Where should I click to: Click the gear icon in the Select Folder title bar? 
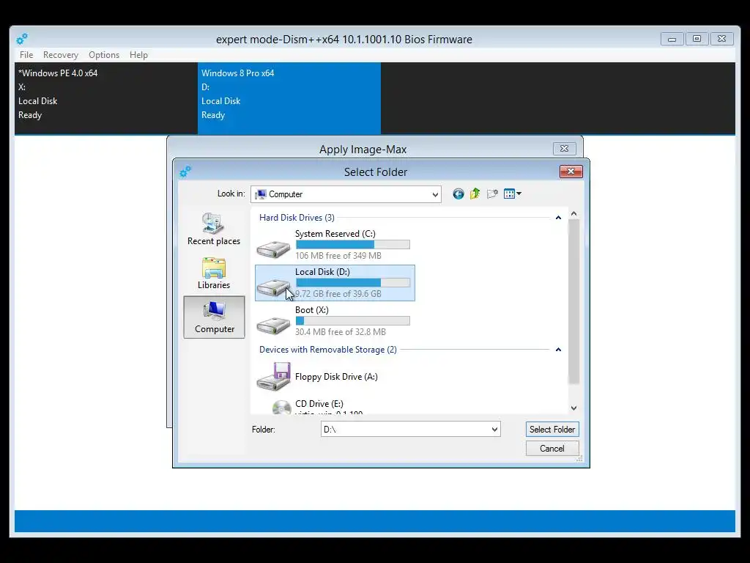click(x=185, y=172)
